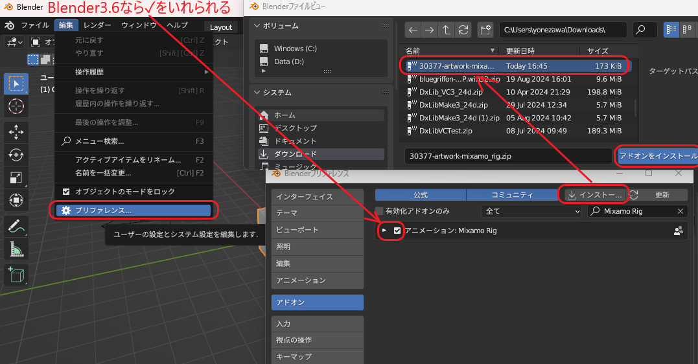
Task: Expand volumes list small arrow under Data (D:)
Action: [x=264, y=71]
